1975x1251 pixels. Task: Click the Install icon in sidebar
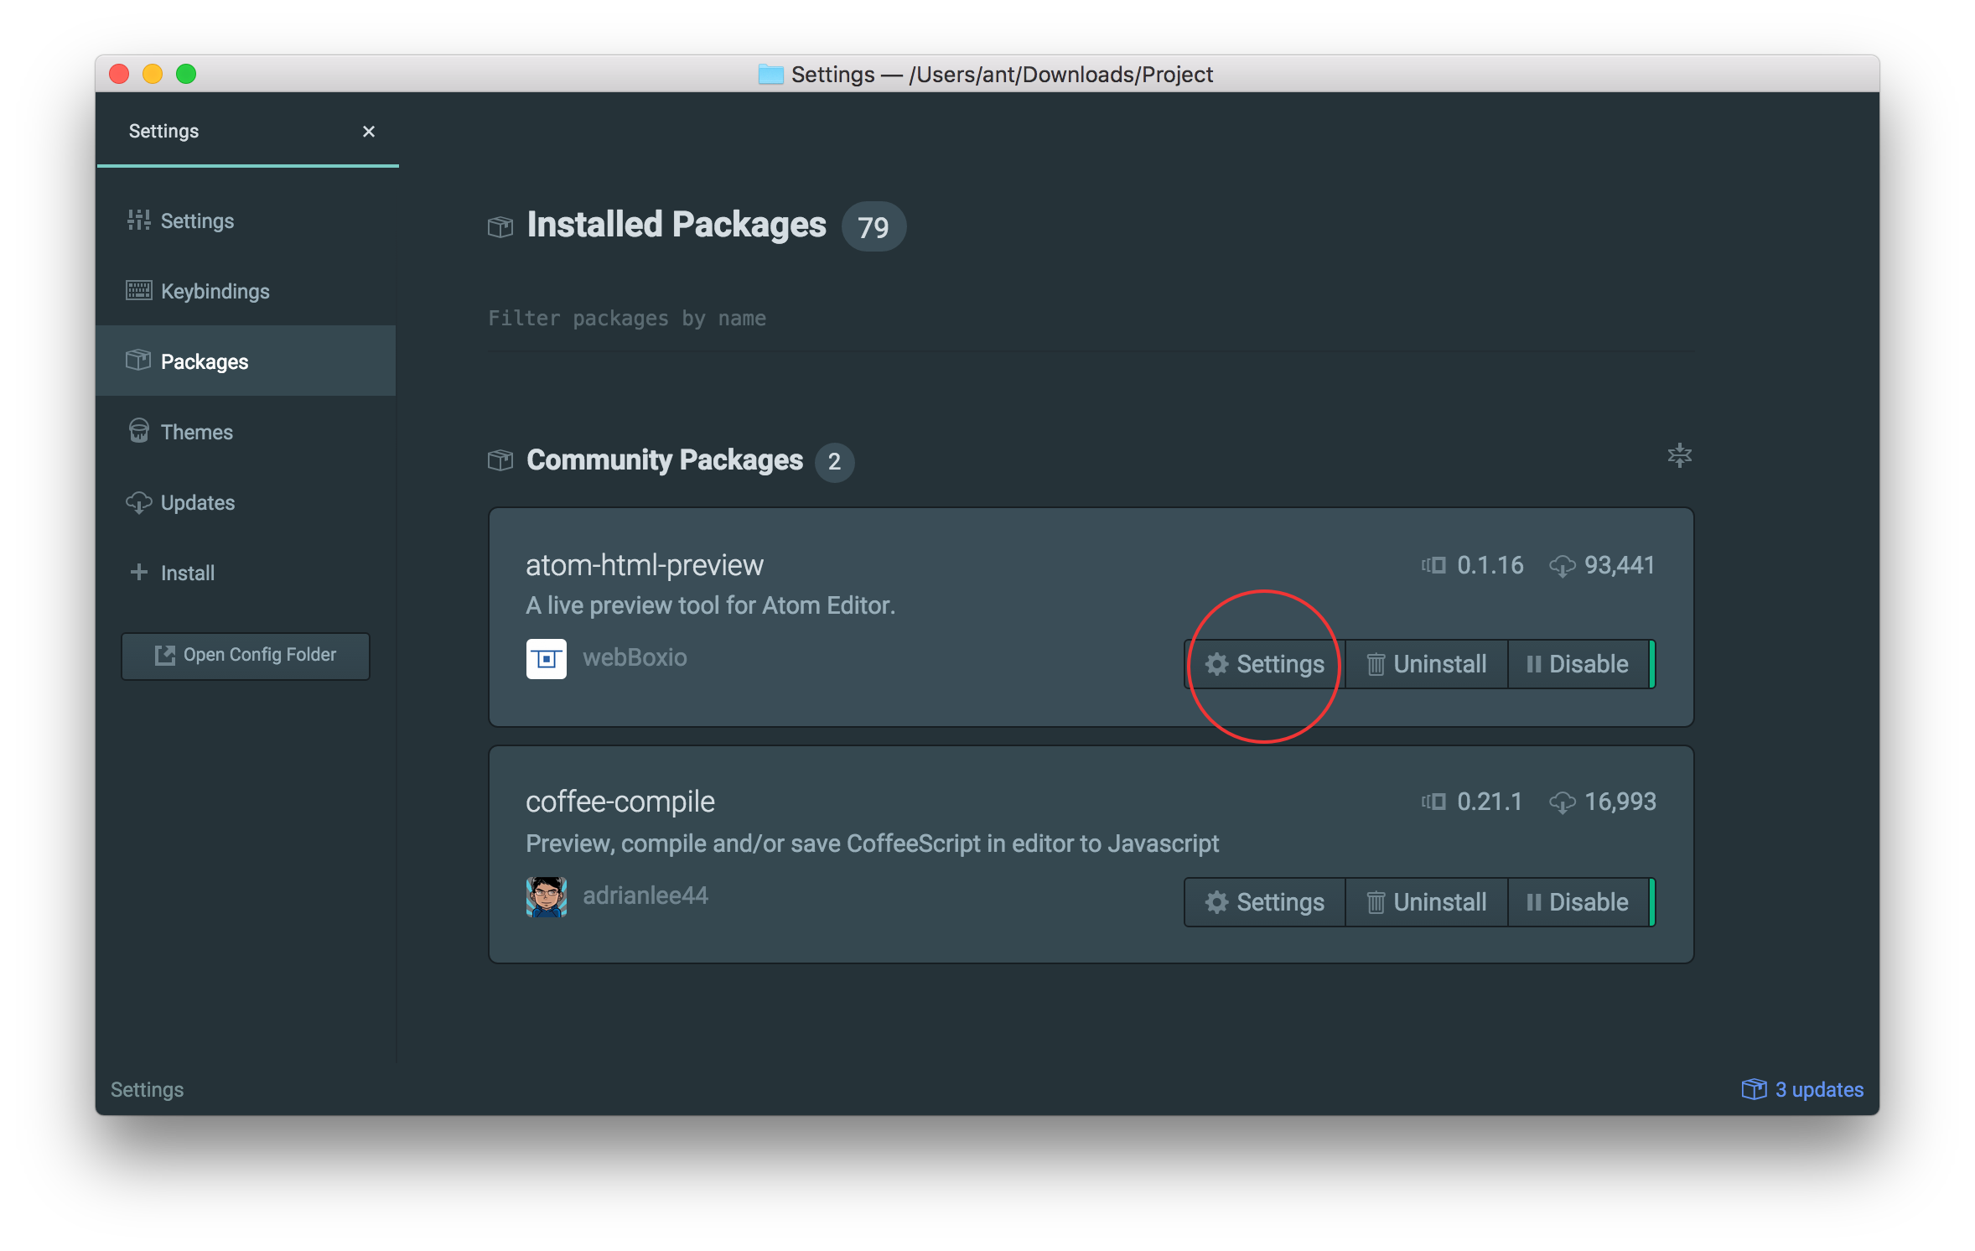(x=138, y=572)
